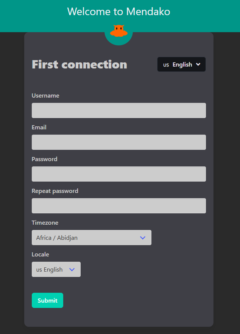This screenshot has height=334, width=240.
Task: Click the Username label
Action: pyautogui.click(x=45, y=96)
